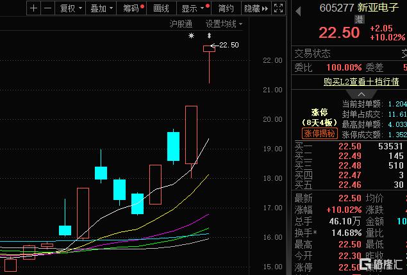Click the 最高 22.50 value
The width and height of the screenshot is (407, 275).
350,245
